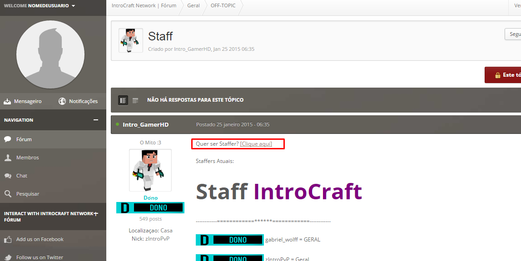
Task: Open Intro_GamerHD post author name
Action: [x=145, y=124]
